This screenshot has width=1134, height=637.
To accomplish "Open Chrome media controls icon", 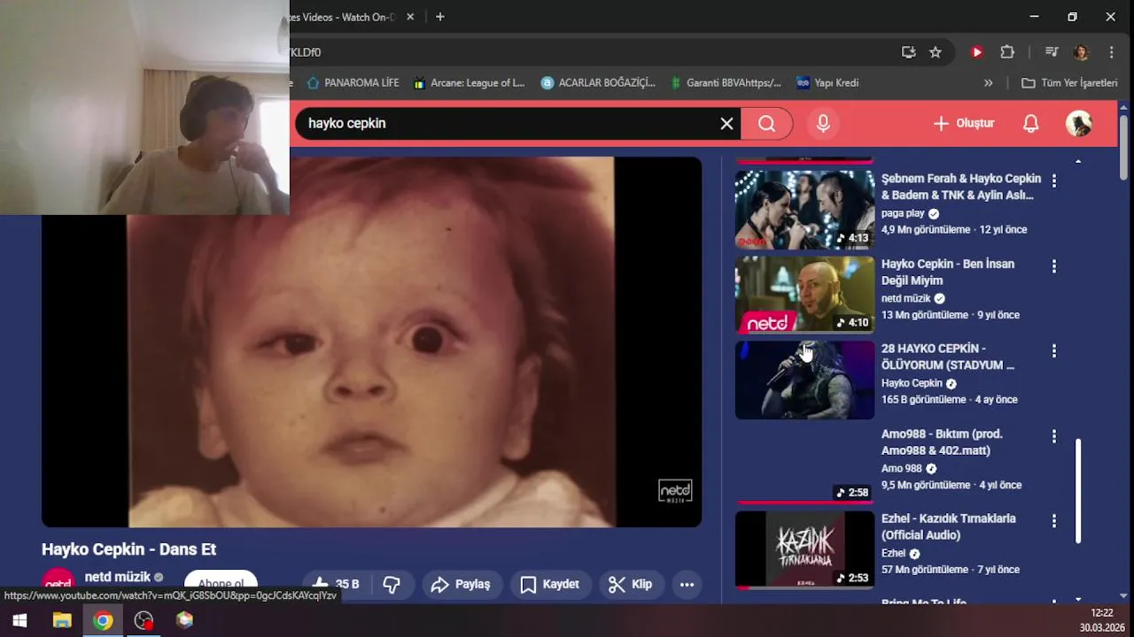I will tap(1052, 52).
